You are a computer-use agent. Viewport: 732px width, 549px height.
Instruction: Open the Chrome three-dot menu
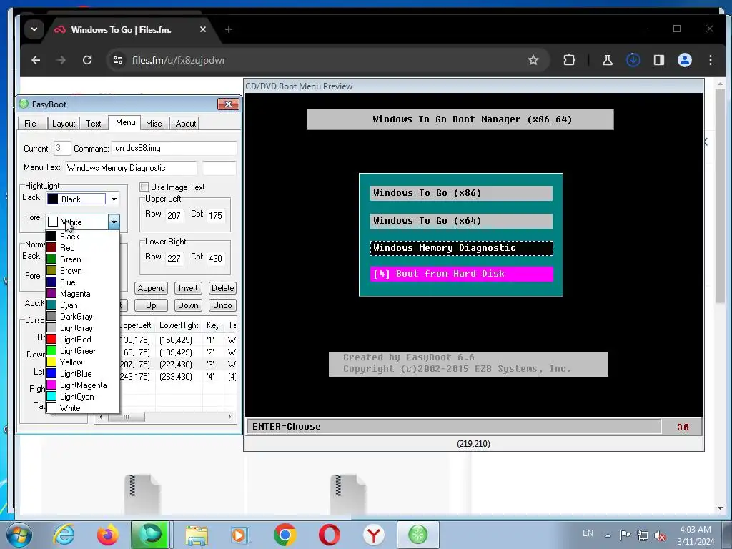click(710, 60)
